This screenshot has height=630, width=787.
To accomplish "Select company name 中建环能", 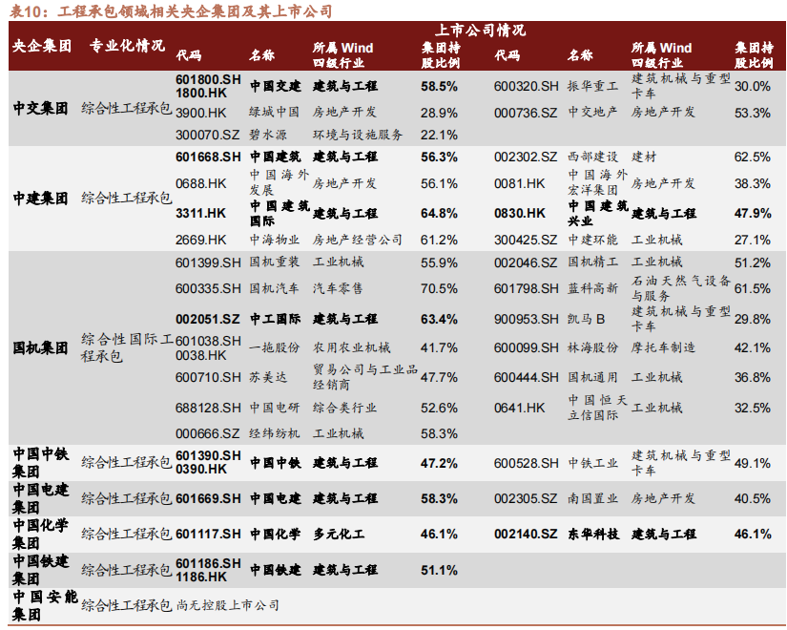I will click(592, 240).
